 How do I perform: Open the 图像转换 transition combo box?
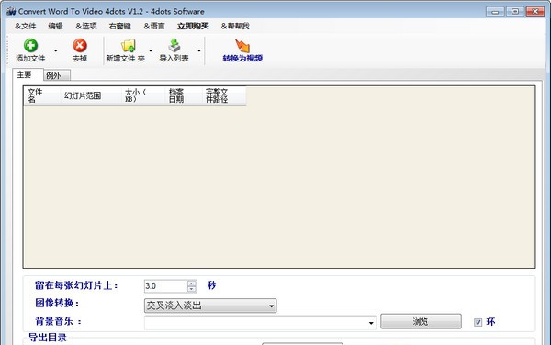click(210, 306)
